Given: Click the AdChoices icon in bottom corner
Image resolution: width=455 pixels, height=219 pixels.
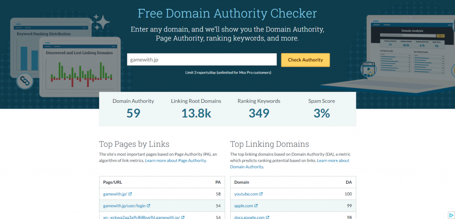Looking at the screenshot, I should [451, 215].
